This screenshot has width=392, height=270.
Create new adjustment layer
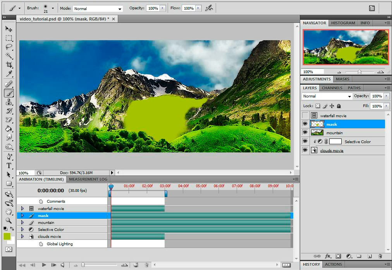pos(349,256)
